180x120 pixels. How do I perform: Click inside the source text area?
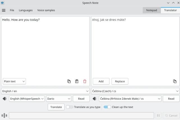45,47
